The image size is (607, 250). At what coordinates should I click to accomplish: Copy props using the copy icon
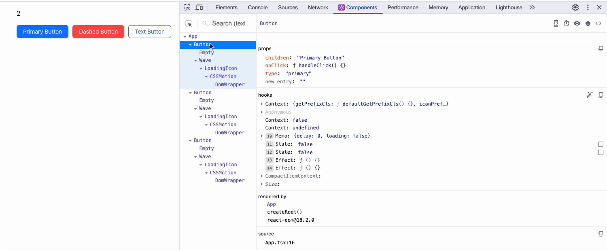point(601,48)
